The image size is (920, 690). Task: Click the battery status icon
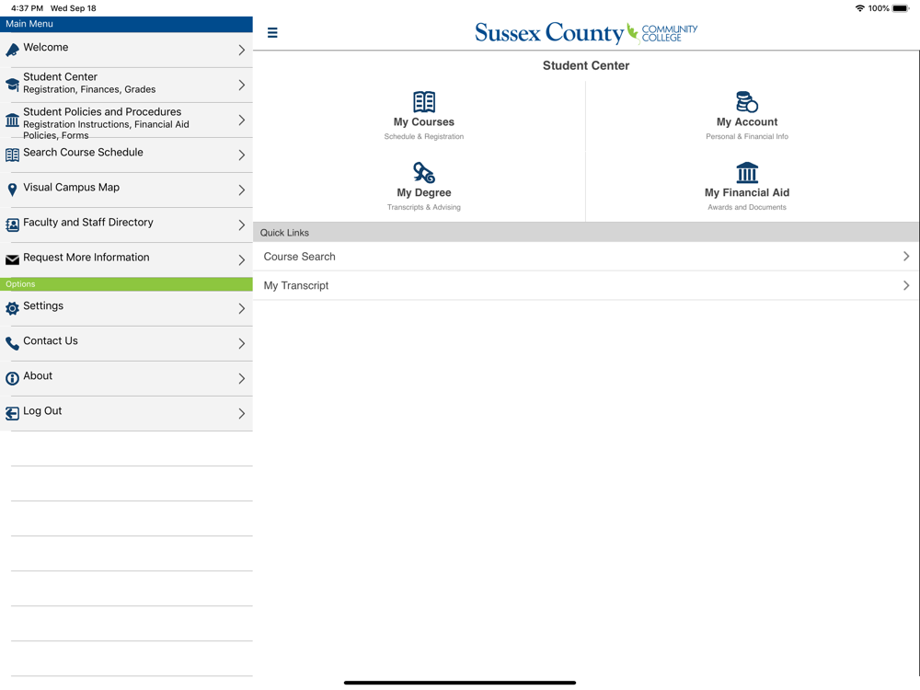coord(901,8)
